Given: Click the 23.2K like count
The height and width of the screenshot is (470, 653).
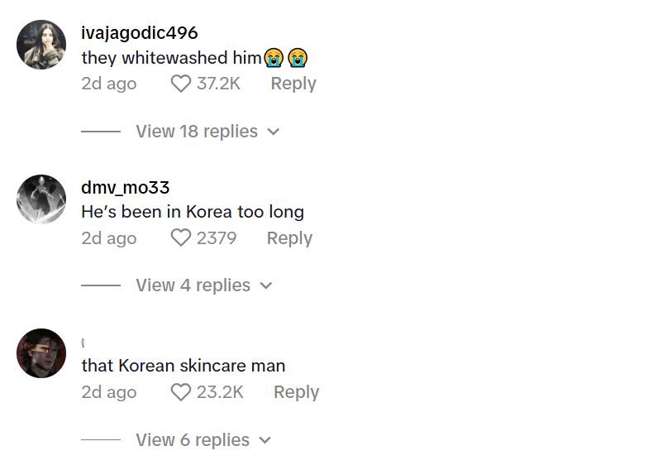Looking at the screenshot, I should tap(220, 392).
